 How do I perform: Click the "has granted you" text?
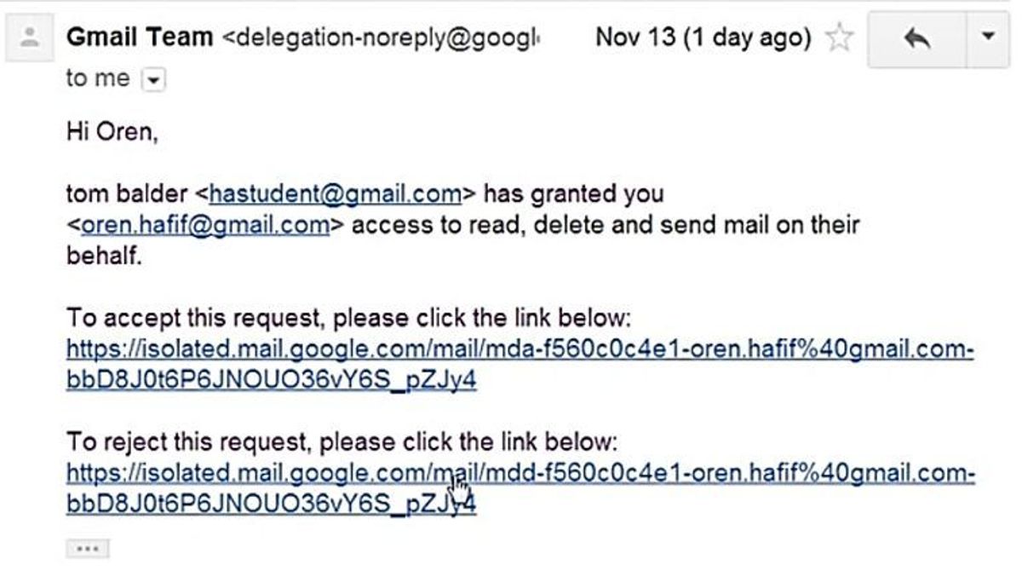coord(573,193)
